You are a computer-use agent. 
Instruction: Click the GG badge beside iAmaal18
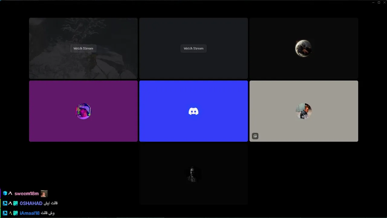16,213
